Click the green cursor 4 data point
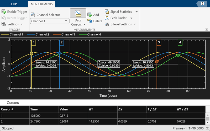Viewport: 210px width, 131px height. point(178,56)
